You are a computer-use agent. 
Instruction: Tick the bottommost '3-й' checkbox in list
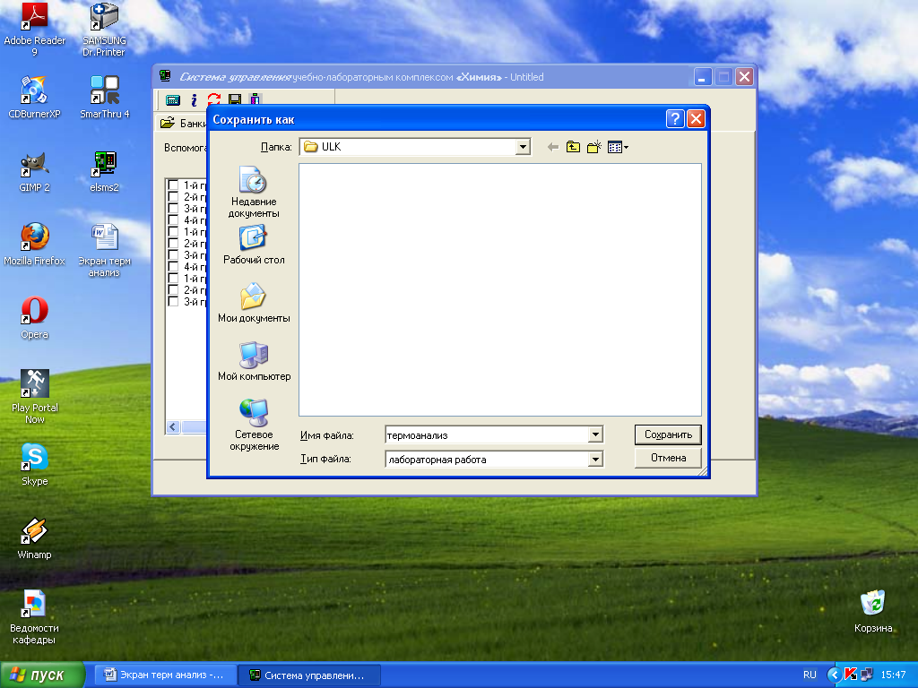click(x=173, y=301)
